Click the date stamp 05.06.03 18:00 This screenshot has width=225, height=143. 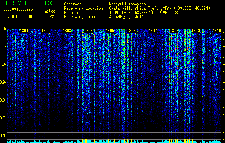click(x=18, y=16)
